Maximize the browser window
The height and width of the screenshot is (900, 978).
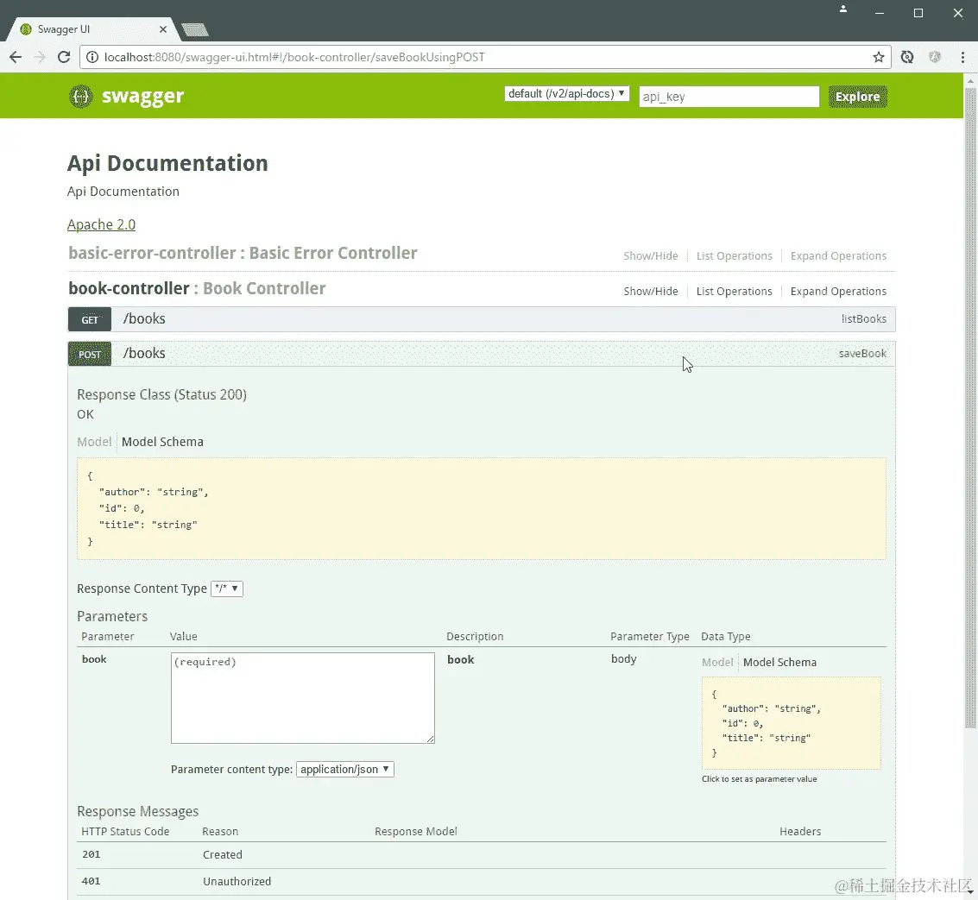[918, 13]
